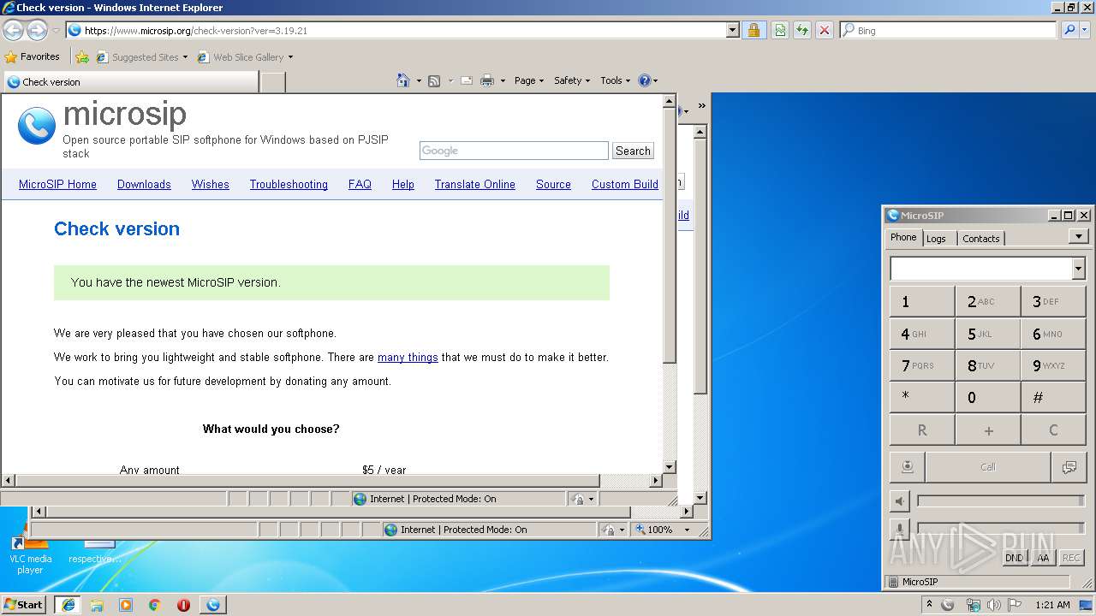Open Windows Explorer folder taskbar icon
Screen dimensions: 1096x616
point(97,605)
